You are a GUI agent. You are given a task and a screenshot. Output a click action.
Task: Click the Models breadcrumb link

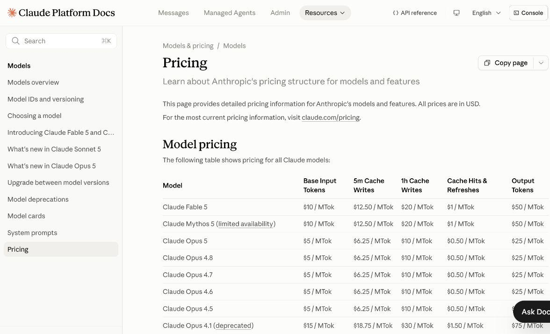click(234, 46)
